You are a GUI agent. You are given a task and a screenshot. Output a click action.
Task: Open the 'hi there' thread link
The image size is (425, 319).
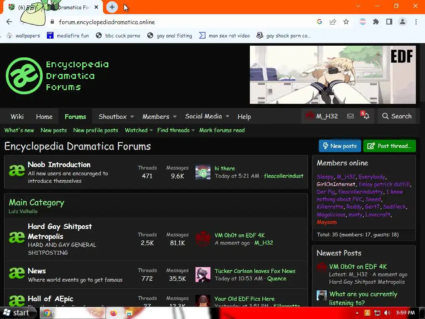coord(225,168)
